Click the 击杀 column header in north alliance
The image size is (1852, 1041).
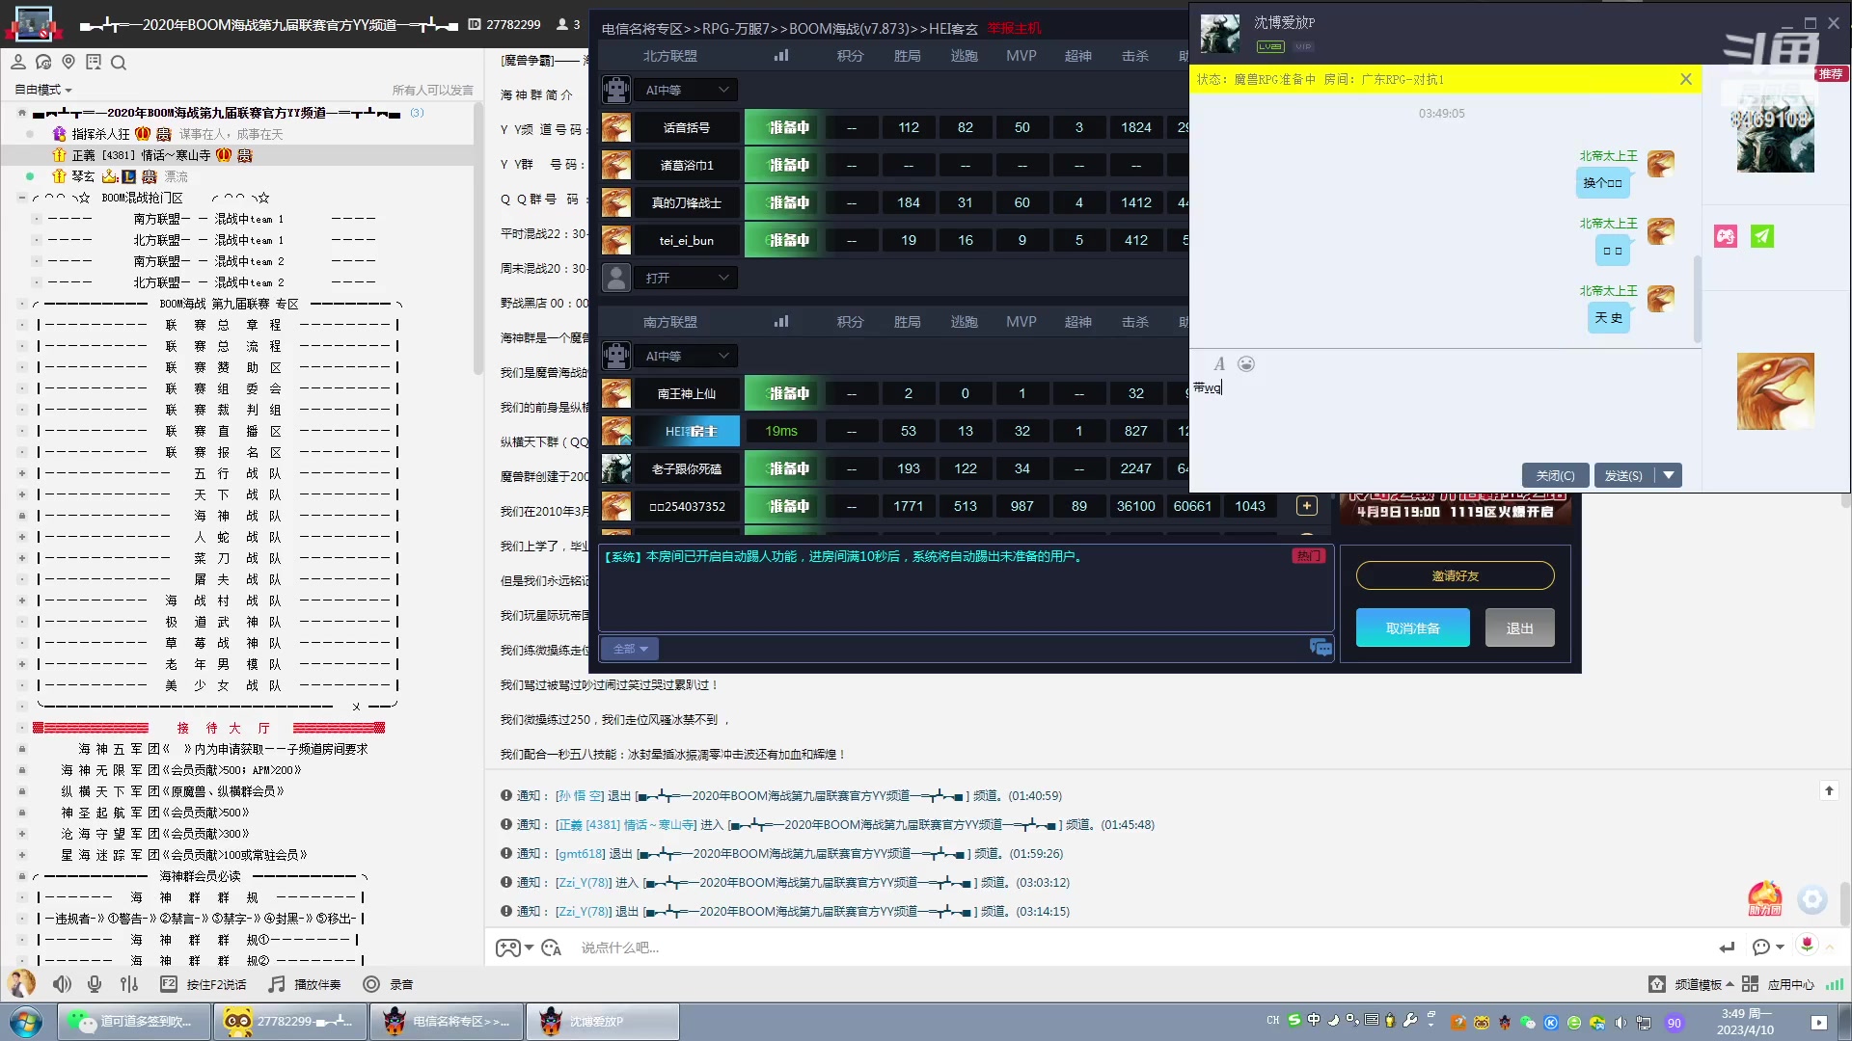click(x=1135, y=56)
